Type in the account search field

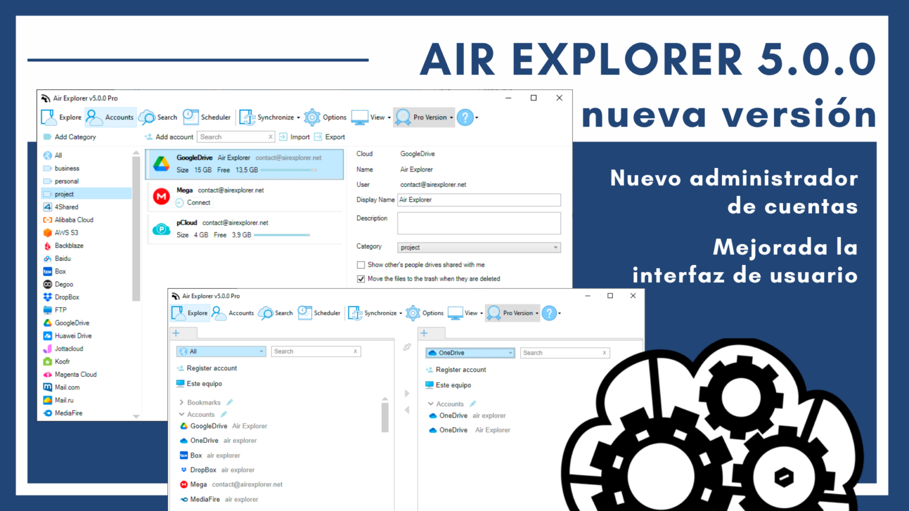234,137
